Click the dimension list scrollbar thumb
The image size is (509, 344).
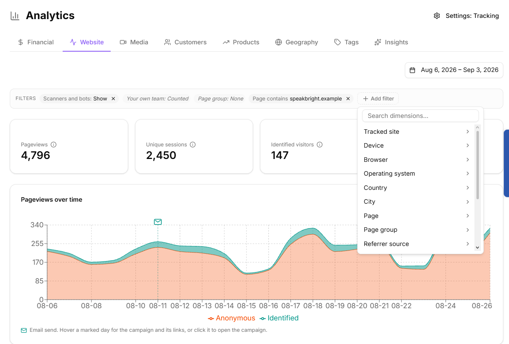478,165
